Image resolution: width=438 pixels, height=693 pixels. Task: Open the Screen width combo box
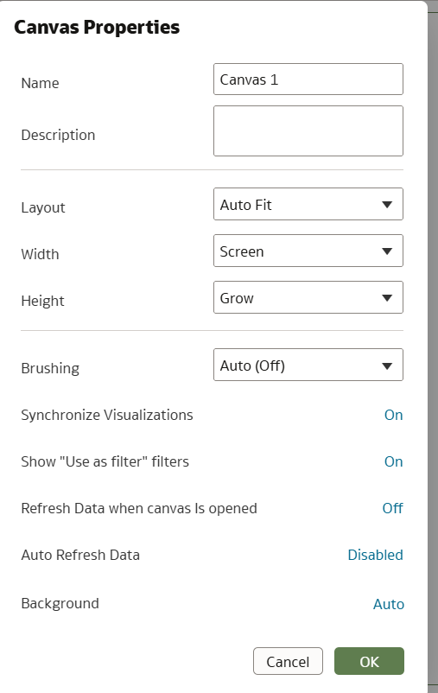click(x=308, y=251)
